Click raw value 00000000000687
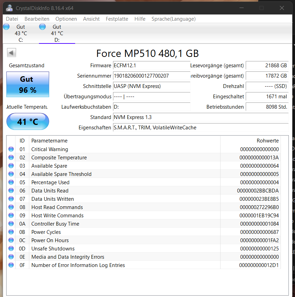 point(260,232)
